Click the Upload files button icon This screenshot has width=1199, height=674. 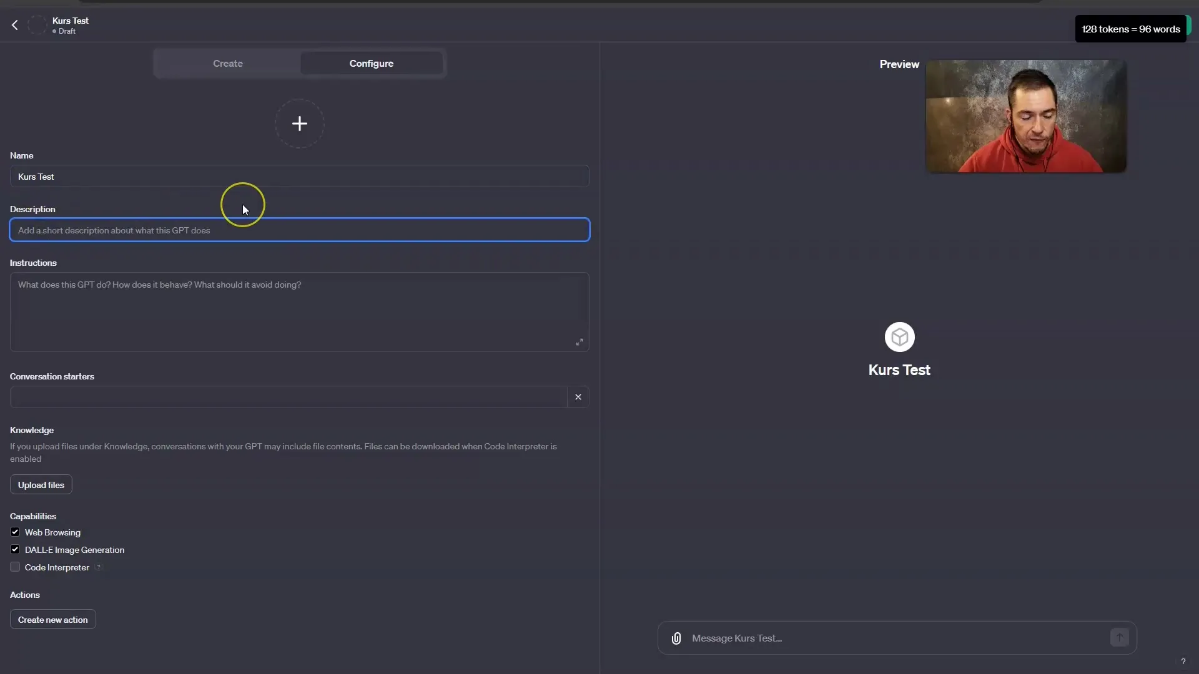(41, 484)
